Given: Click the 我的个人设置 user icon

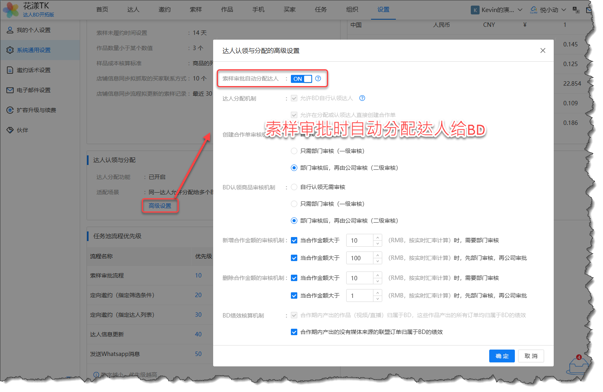Looking at the screenshot, I should tap(10, 30).
